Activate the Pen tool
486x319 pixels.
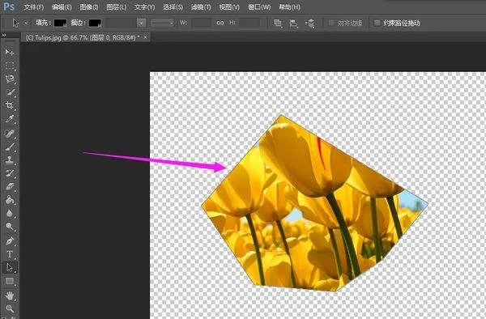[10, 240]
